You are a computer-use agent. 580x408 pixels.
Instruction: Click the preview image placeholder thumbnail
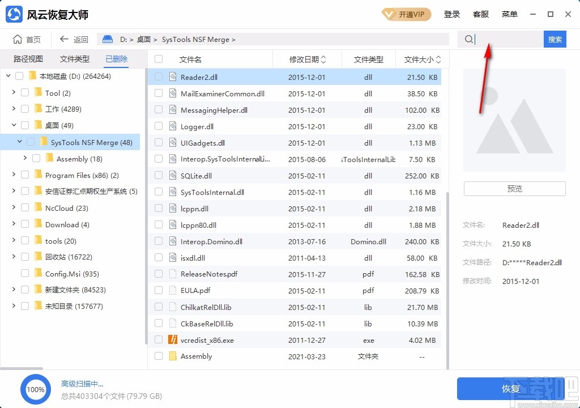(514, 120)
